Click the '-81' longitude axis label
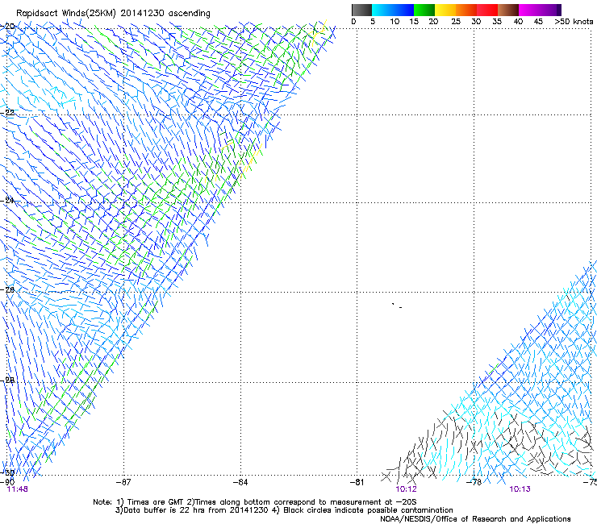Image resolution: width=597 pixels, height=524 pixels. pyautogui.click(x=357, y=482)
